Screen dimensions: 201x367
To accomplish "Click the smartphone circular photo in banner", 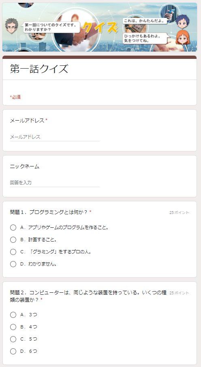I will click(169, 13).
